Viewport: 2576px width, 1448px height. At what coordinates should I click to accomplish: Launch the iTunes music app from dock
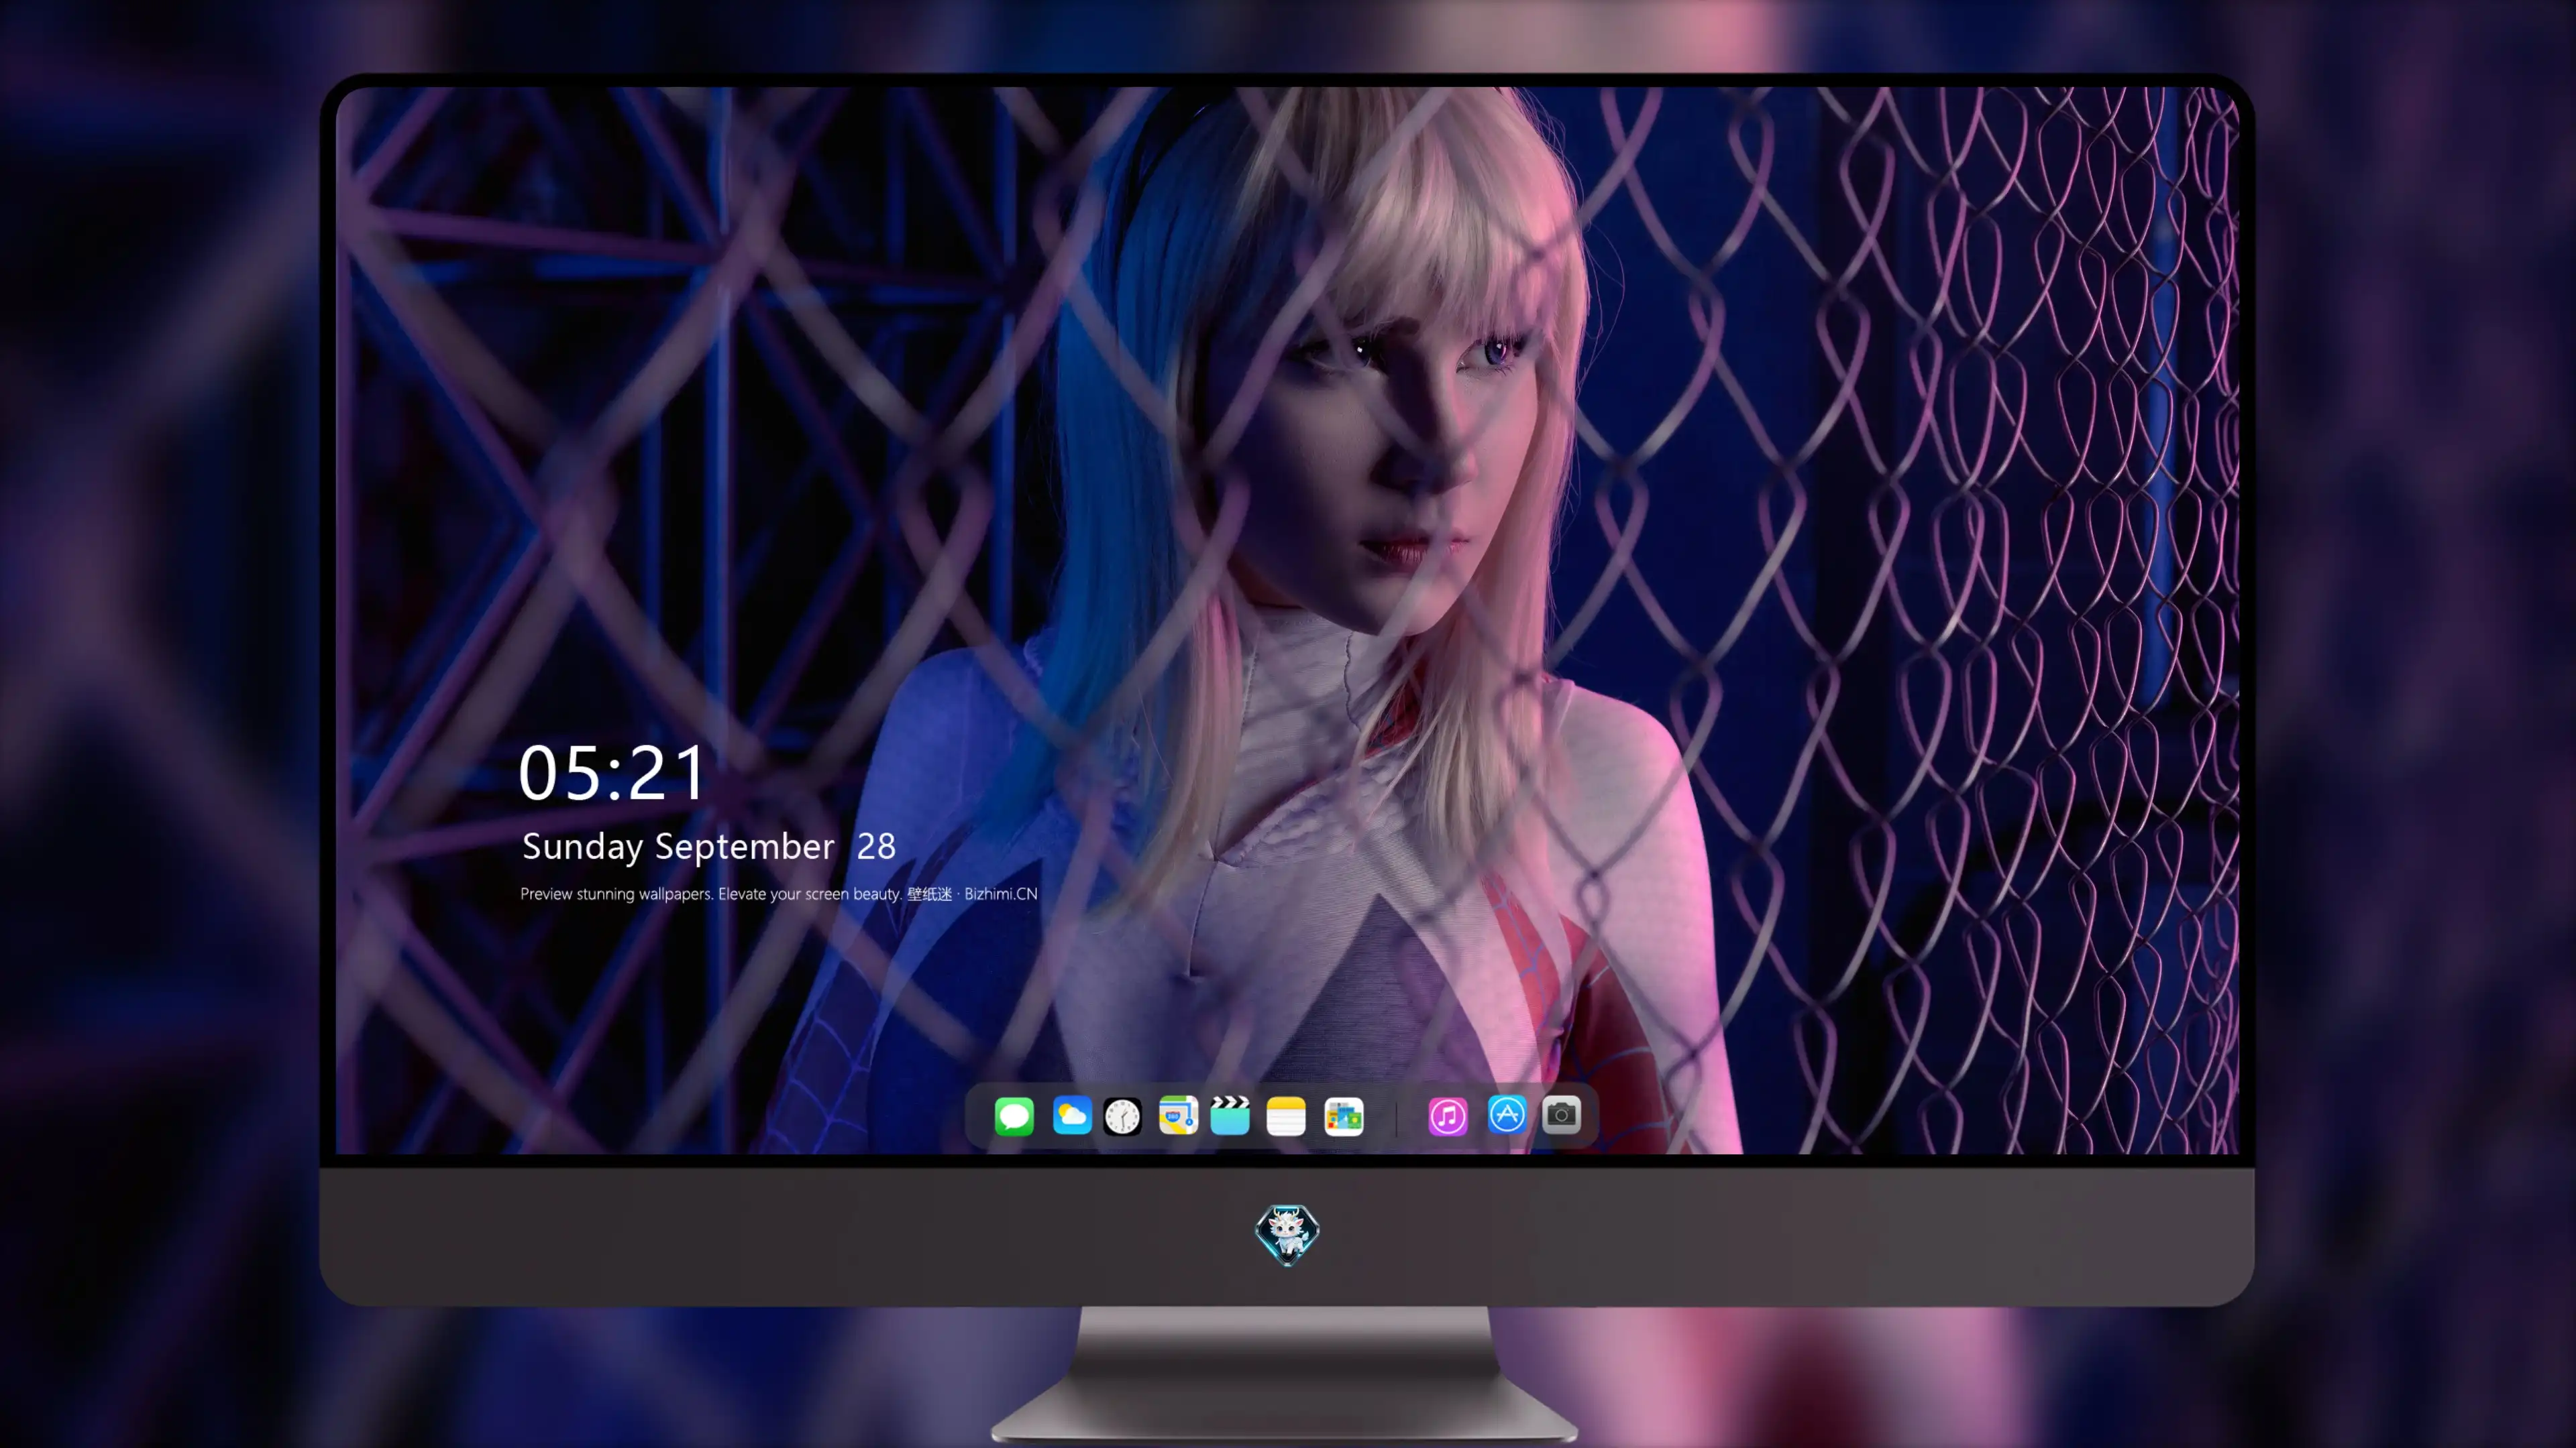point(1448,1116)
